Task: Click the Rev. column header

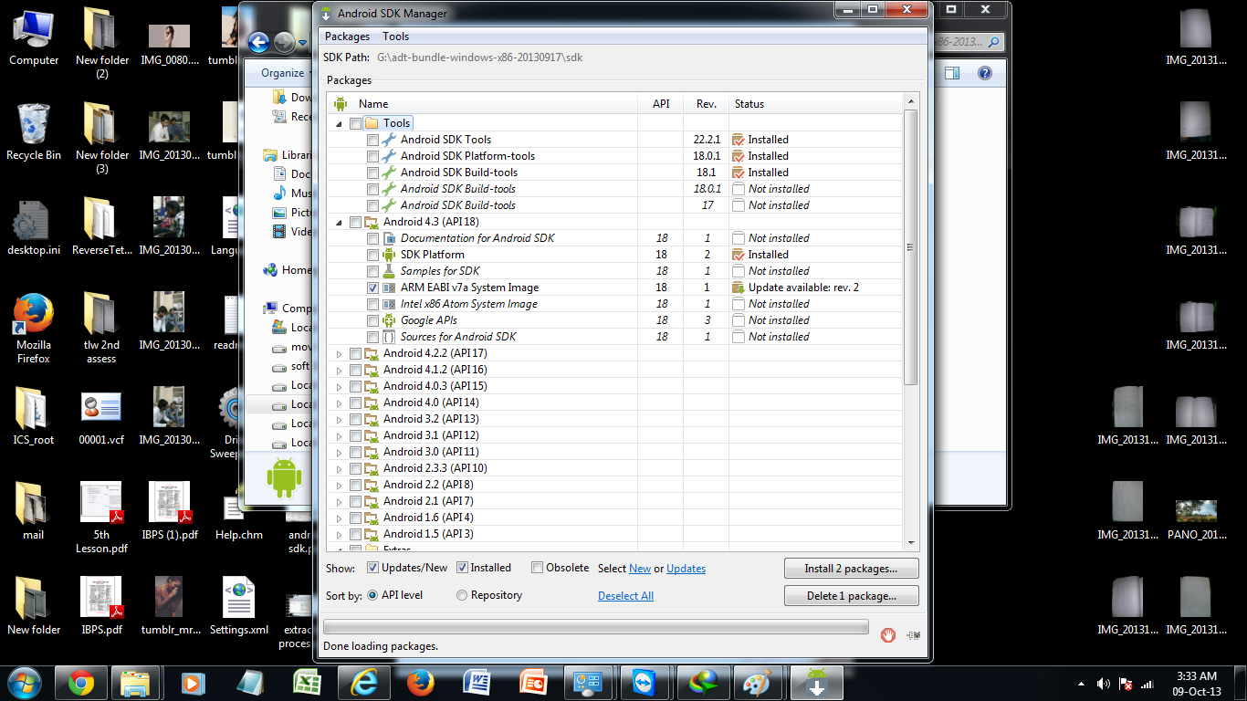Action: point(707,104)
